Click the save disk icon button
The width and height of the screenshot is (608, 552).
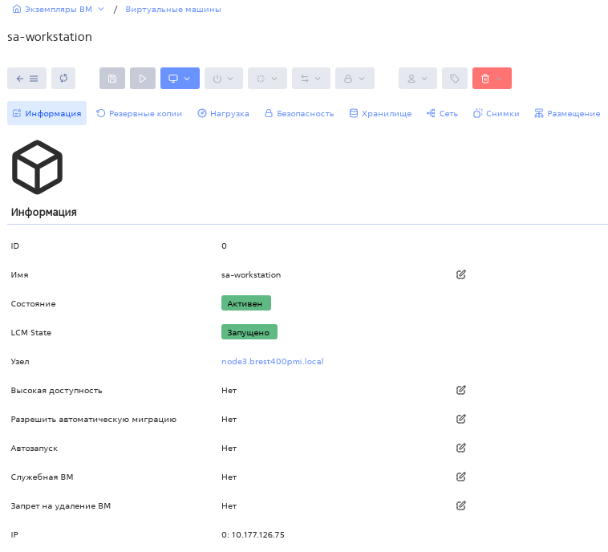pyautogui.click(x=112, y=79)
